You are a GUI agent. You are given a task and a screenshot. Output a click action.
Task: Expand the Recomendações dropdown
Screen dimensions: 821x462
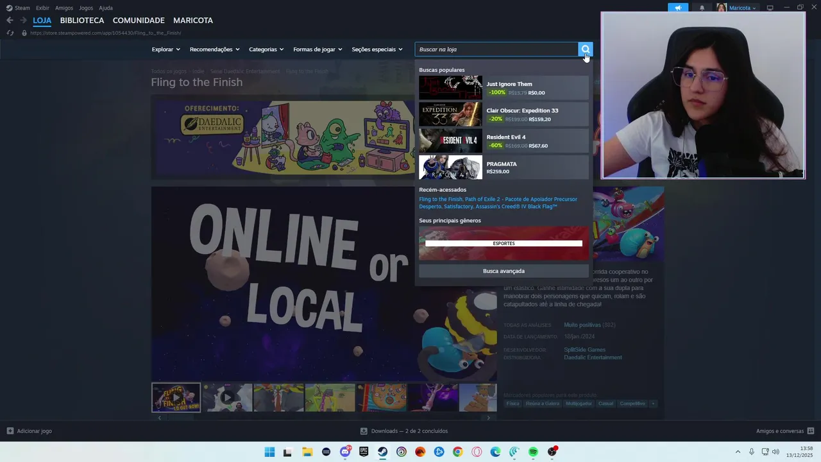click(x=214, y=49)
